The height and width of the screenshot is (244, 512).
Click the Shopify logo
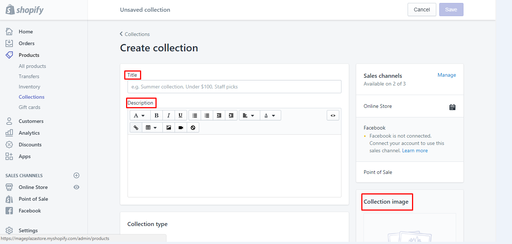(x=25, y=10)
